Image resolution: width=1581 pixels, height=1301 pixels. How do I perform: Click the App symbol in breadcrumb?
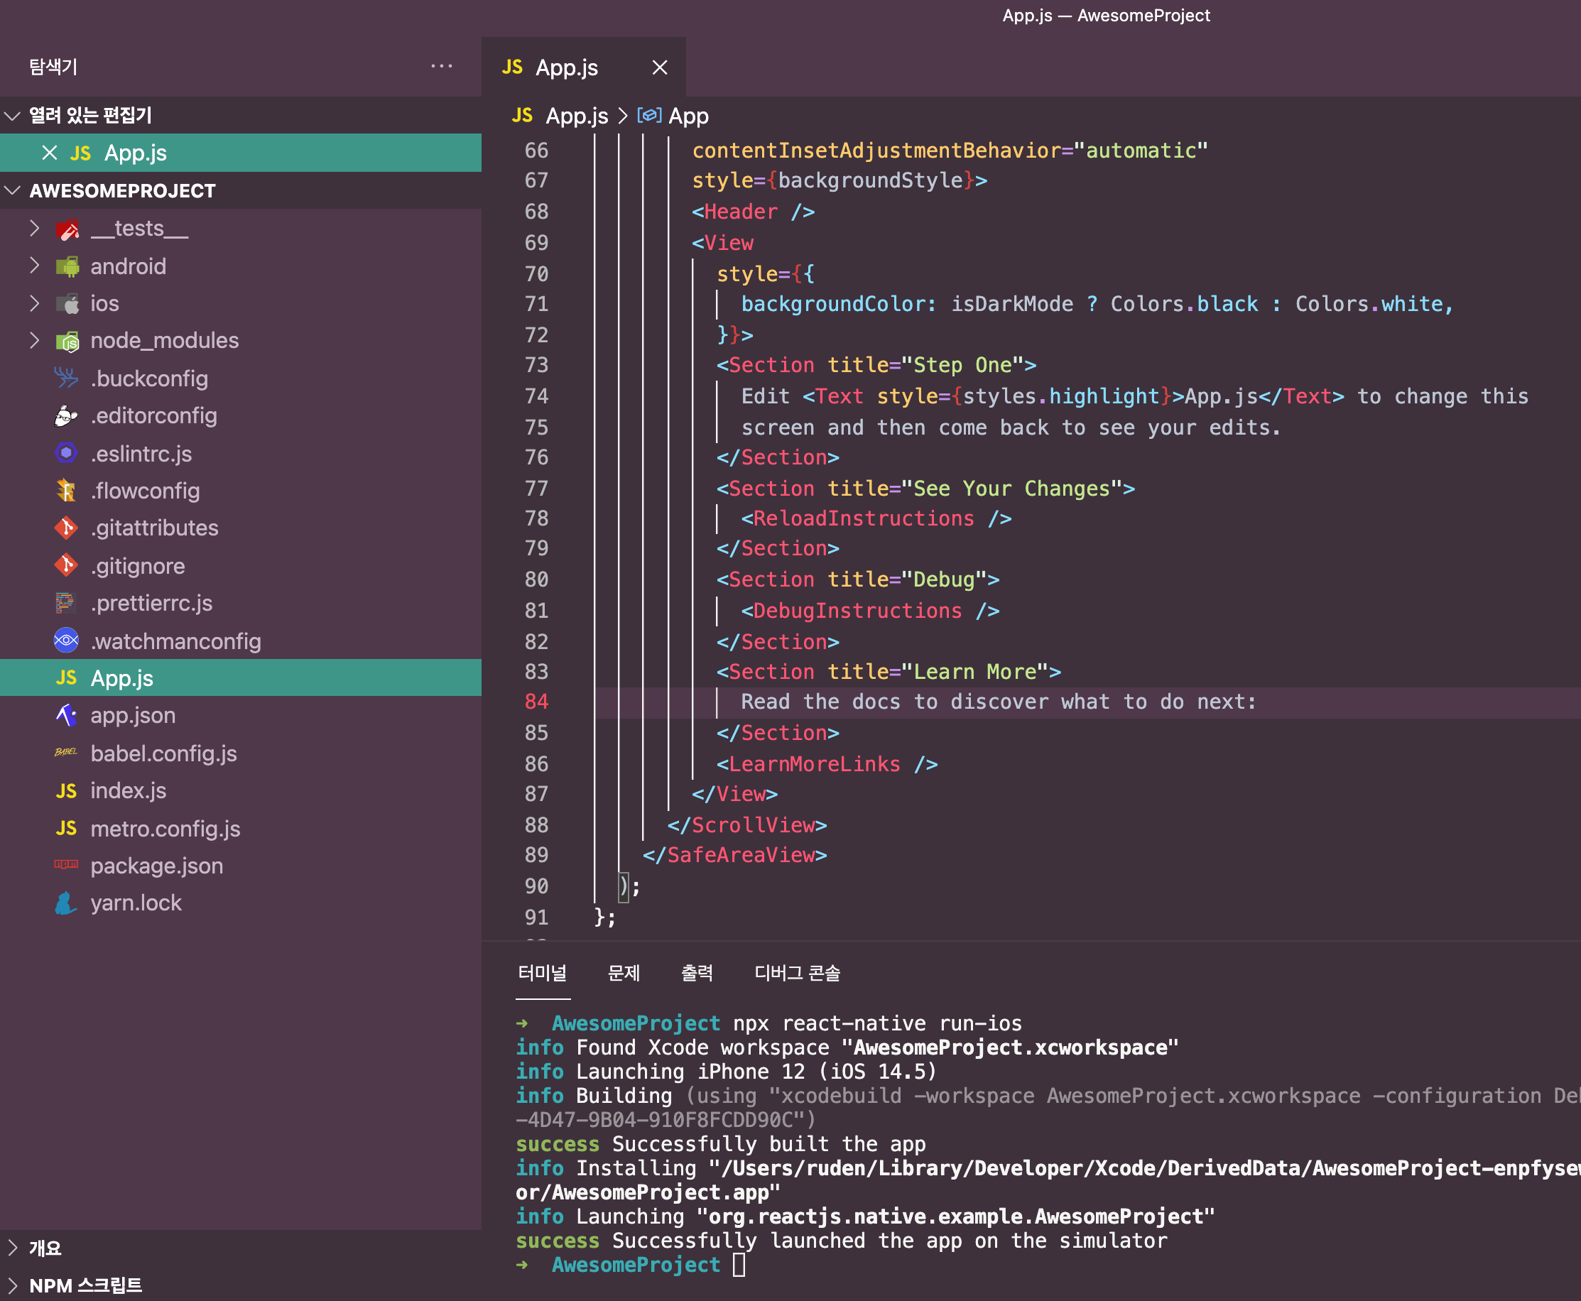pos(688,116)
